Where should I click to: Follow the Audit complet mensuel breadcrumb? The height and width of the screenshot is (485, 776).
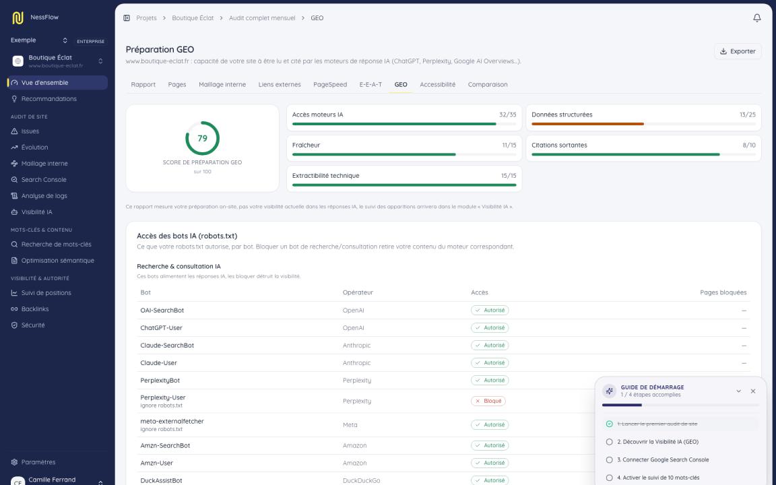262,18
